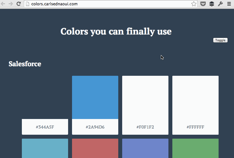Open the Buffer stacked-layers extension icon

[x=212, y=4]
